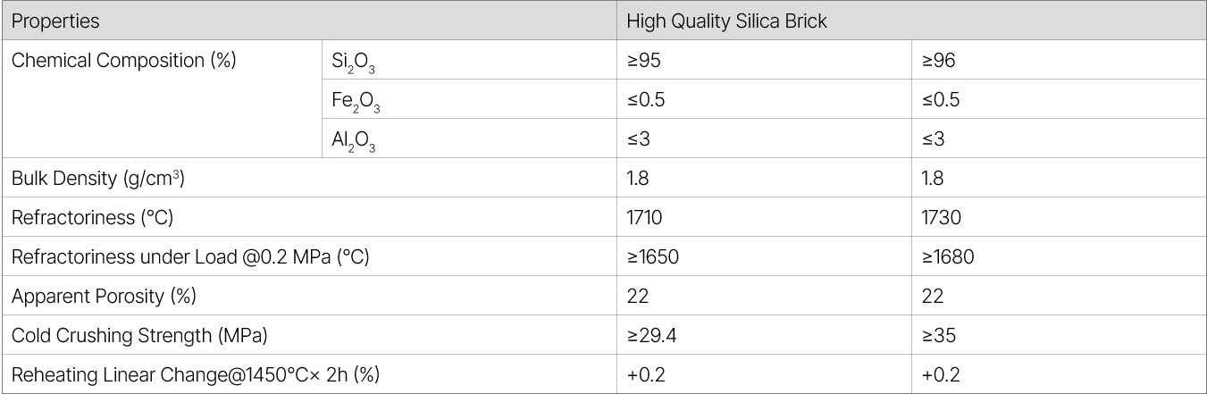Click the ≥95 value cell
Viewport: 1207px width, 394px height.
644,61
